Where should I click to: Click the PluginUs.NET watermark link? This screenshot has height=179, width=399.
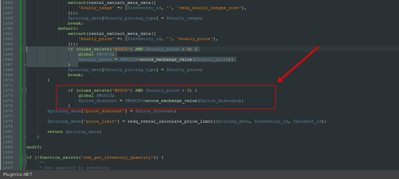pyautogui.click(x=17, y=174)
